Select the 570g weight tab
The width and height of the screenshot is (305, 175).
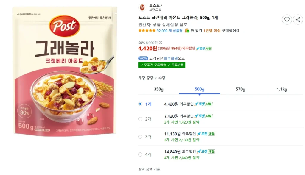coord(240,89)
